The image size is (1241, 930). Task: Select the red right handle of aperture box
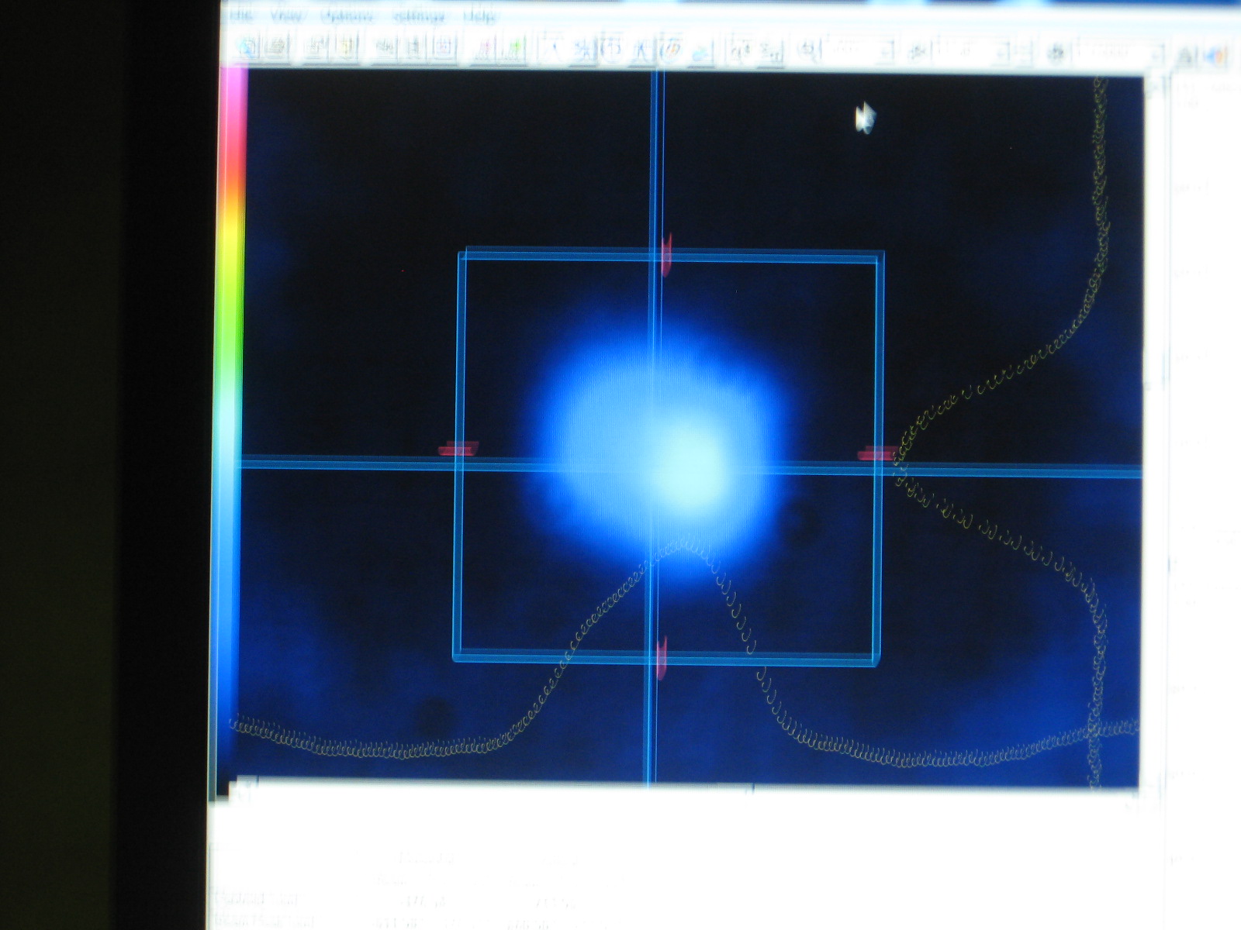click(878, 454)
